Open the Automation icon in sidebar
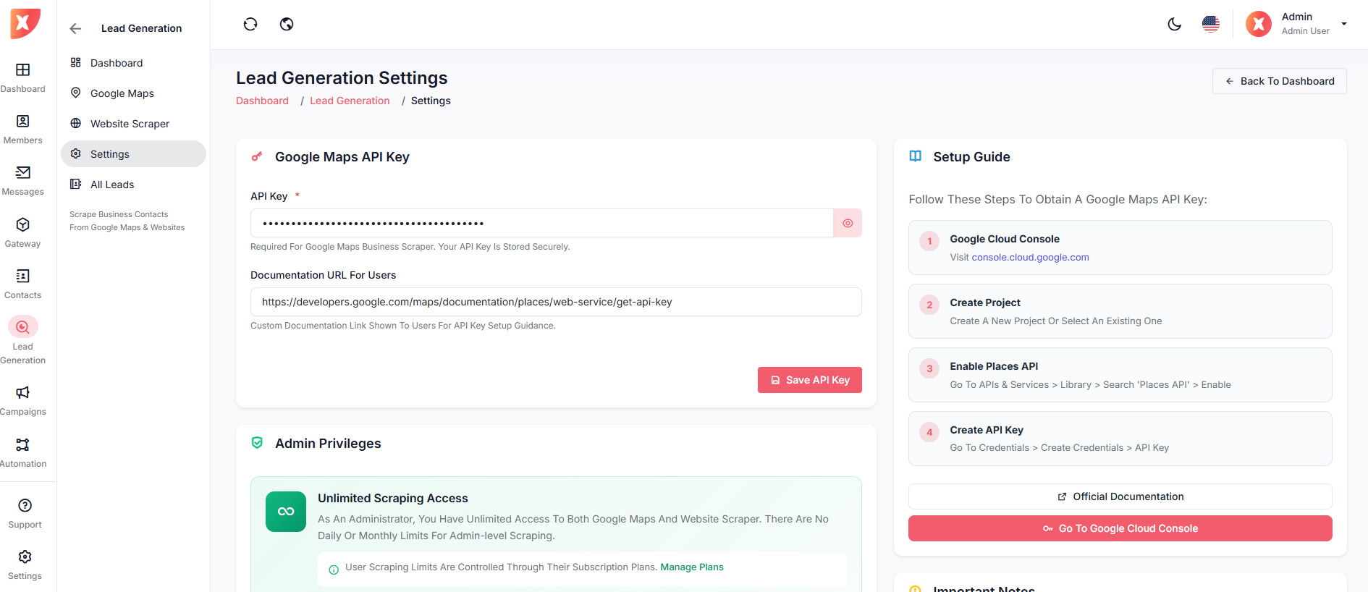 (x=22, y=452)
